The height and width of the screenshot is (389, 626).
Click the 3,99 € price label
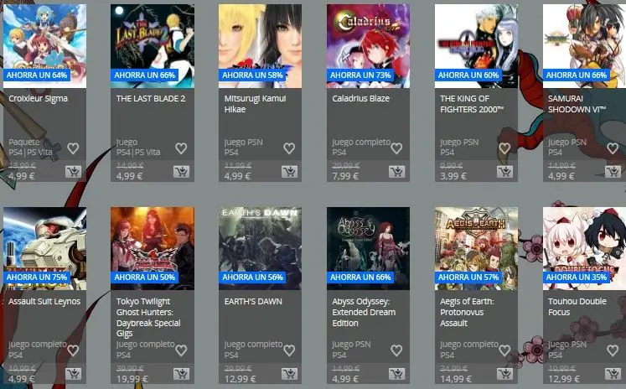tap(453, 176)
